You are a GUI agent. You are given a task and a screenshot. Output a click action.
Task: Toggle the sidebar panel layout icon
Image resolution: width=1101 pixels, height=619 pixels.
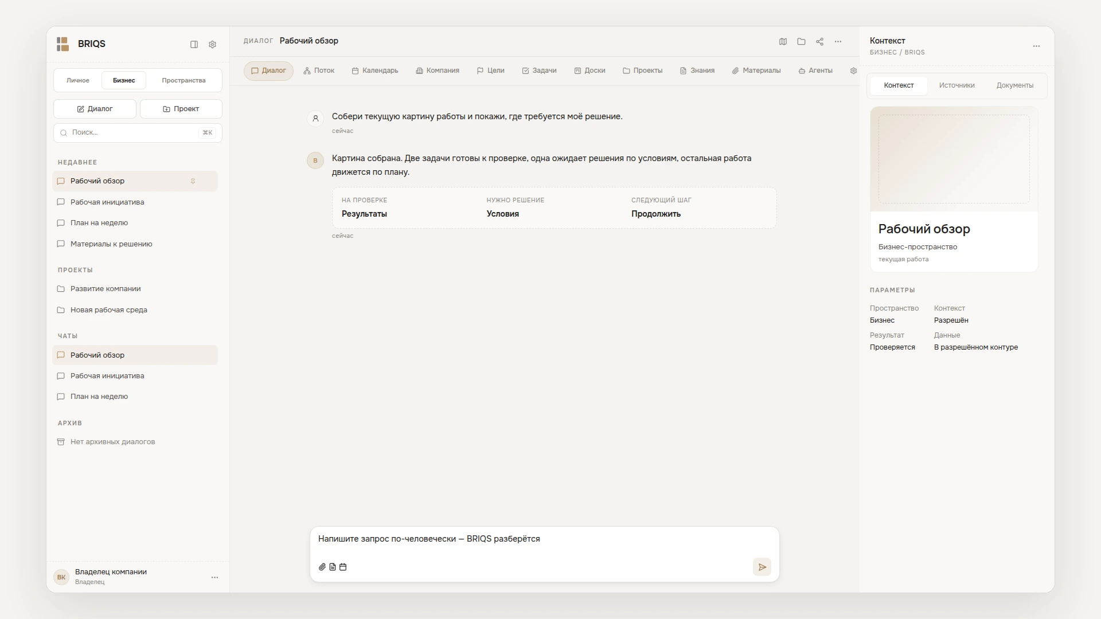click(x=194, y=45)
